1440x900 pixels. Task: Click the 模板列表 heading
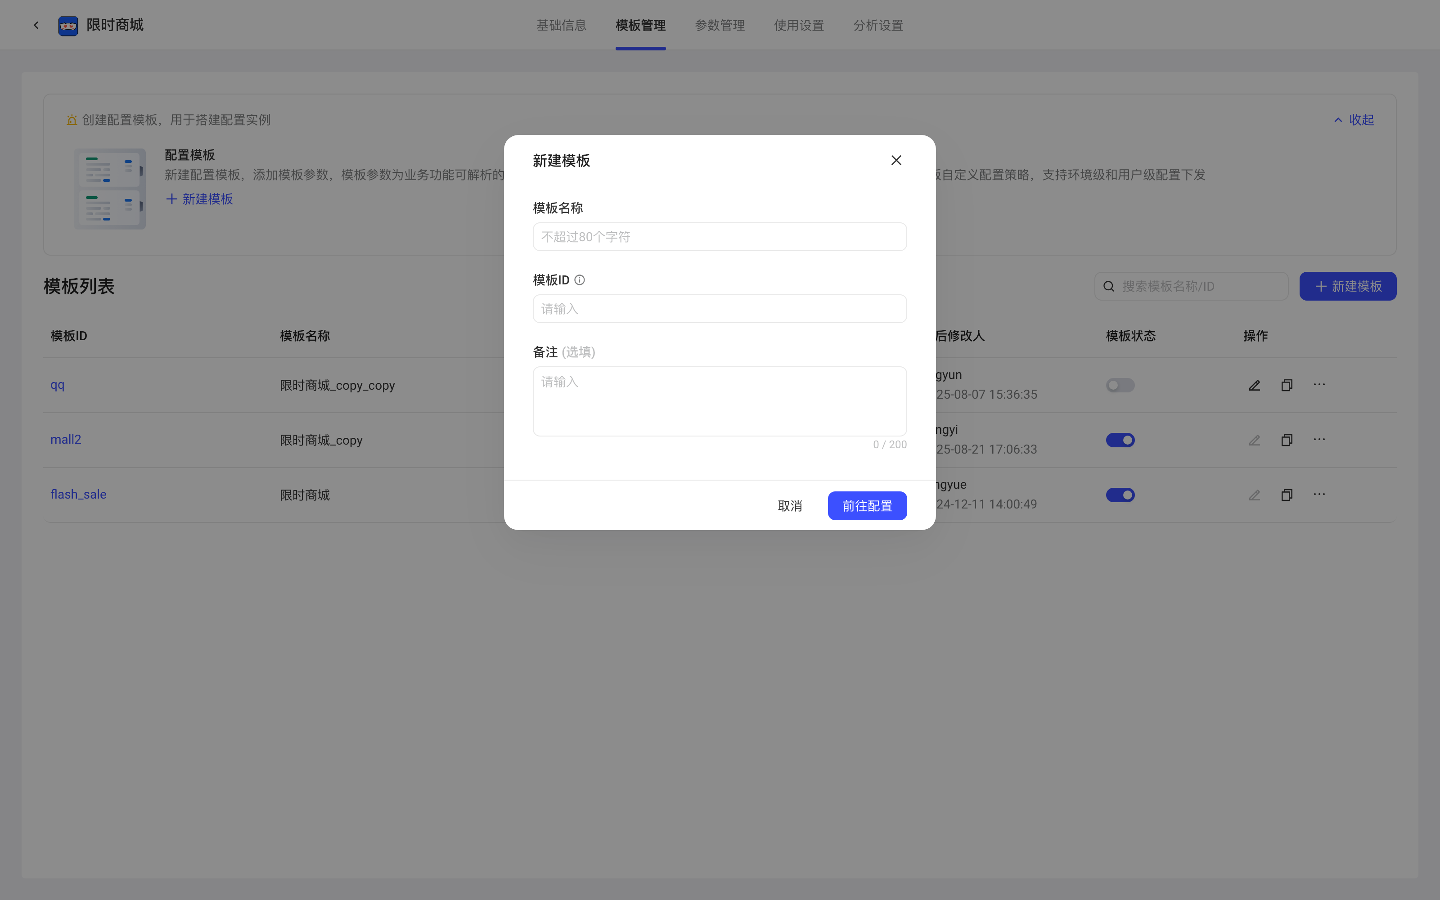pos(79,286)
